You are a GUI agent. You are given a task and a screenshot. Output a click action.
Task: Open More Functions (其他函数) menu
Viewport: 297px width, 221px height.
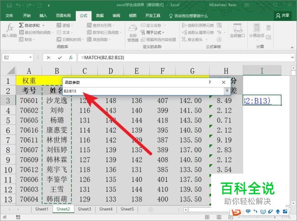click(99, 40)
